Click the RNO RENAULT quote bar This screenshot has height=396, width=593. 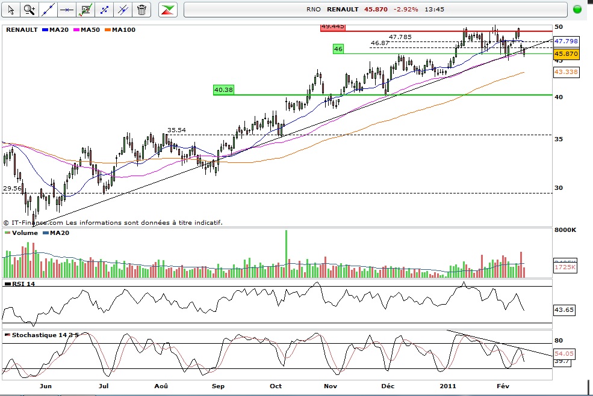click(x=376, y=10)
